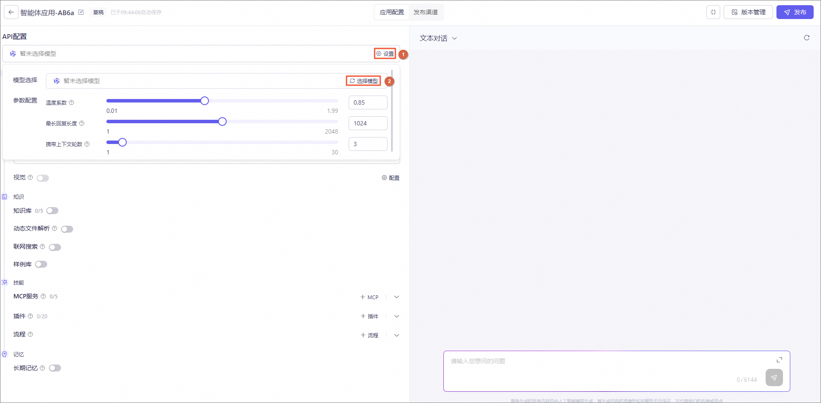
Task: Show help for MCP服务
Action: [43, 296]
